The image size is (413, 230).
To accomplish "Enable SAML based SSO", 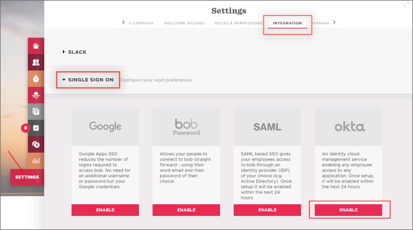I will point(267,210).
